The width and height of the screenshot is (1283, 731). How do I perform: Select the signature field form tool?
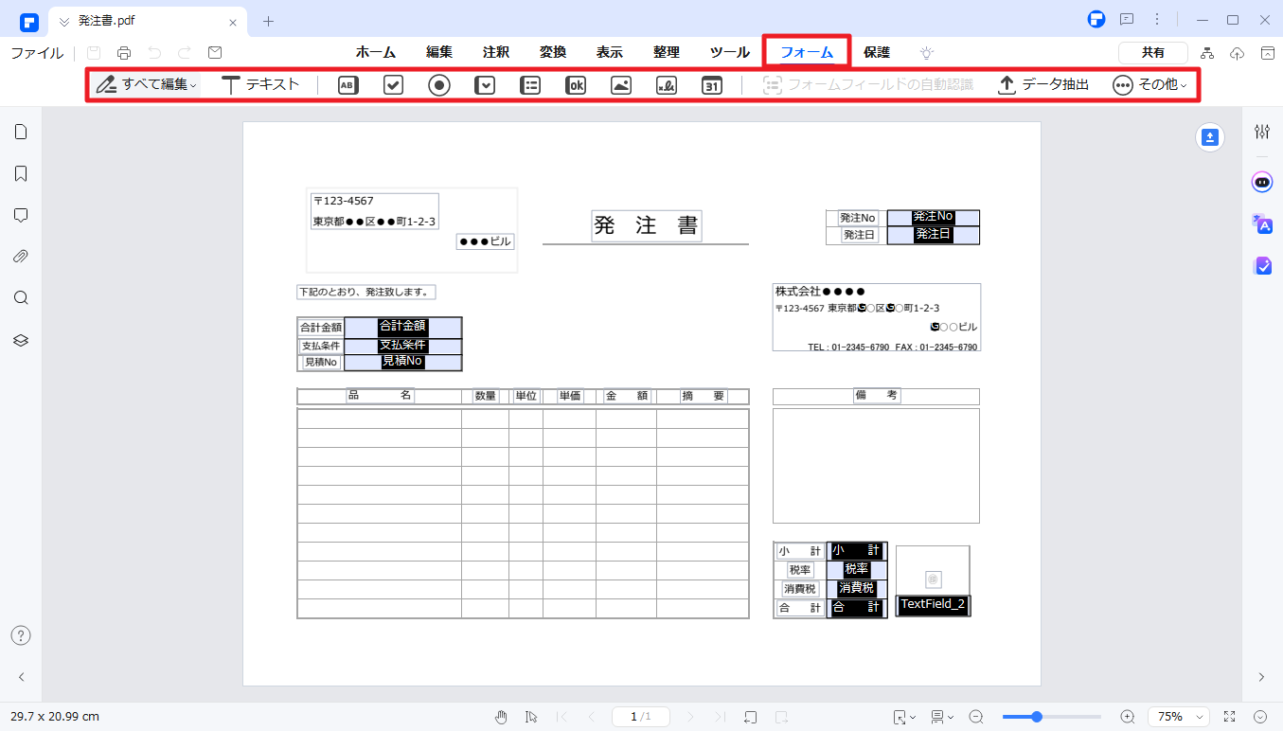click(x=667, y=85)
